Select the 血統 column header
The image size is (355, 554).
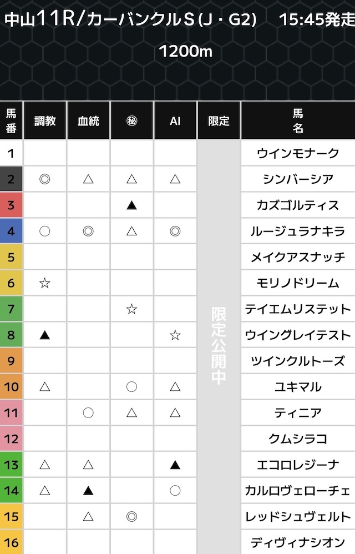tap(88, 120)
